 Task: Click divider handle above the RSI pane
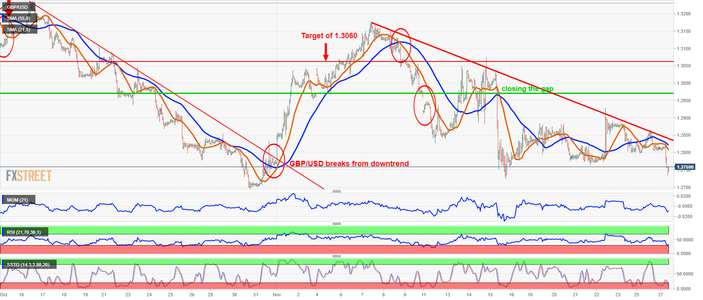tap(337, 224)
